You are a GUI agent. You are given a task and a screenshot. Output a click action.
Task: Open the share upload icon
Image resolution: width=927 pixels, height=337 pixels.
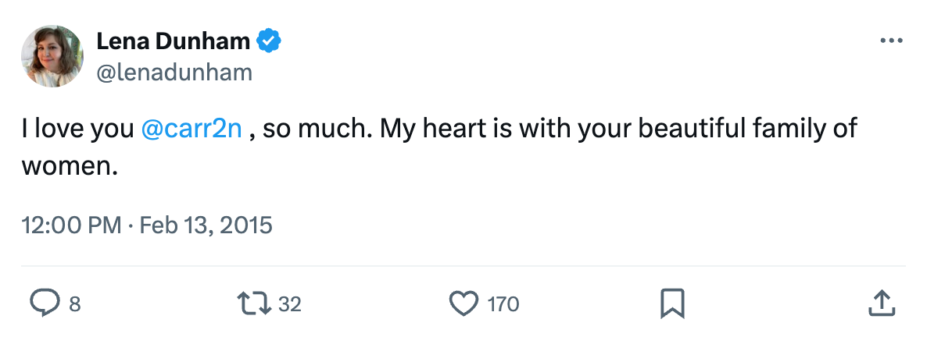coord(881,303)
